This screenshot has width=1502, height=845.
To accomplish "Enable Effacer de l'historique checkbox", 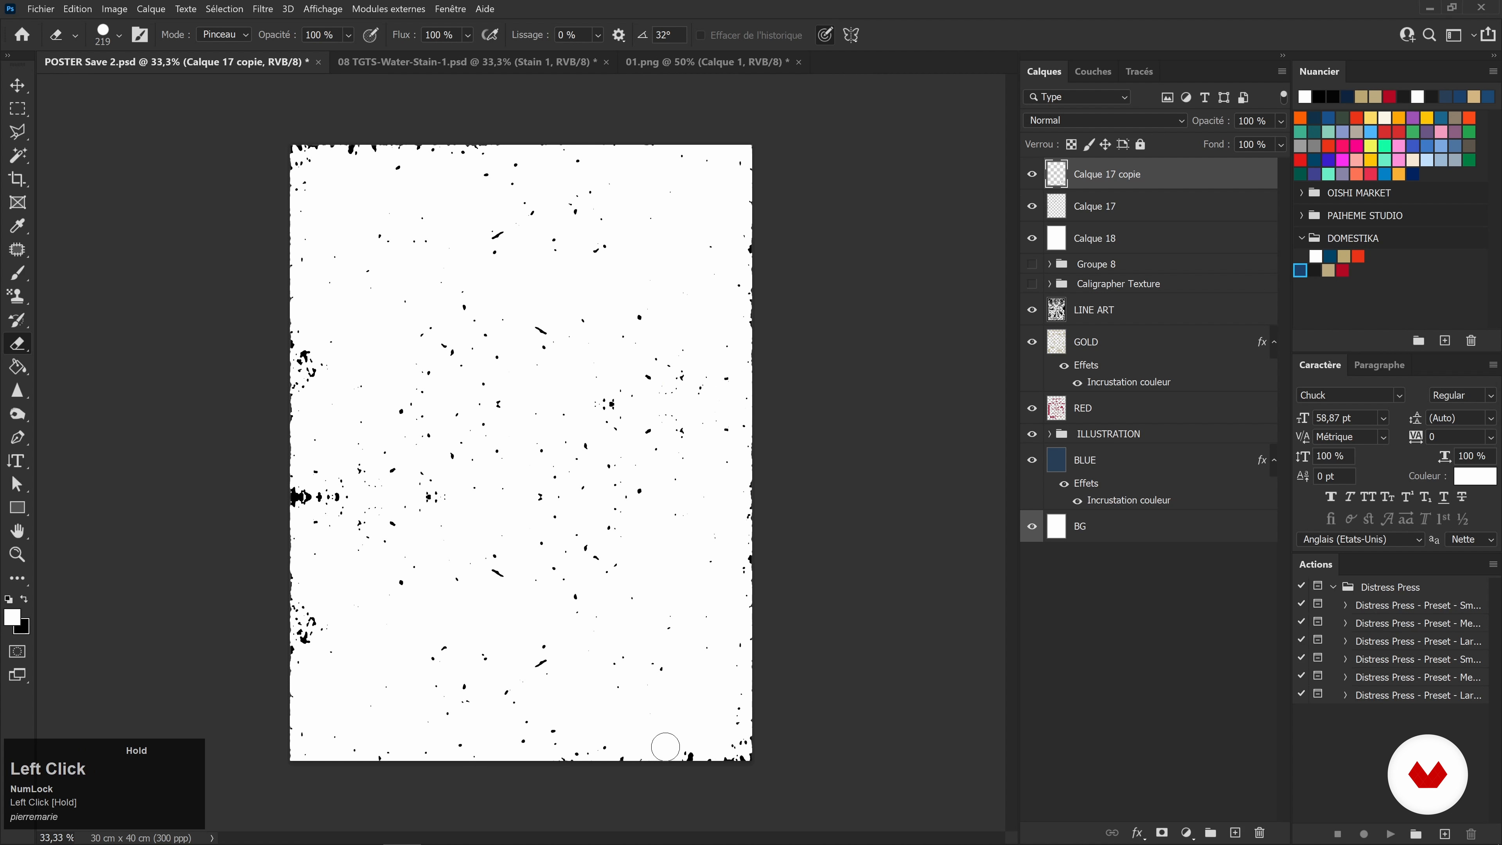I will (701, 35).
